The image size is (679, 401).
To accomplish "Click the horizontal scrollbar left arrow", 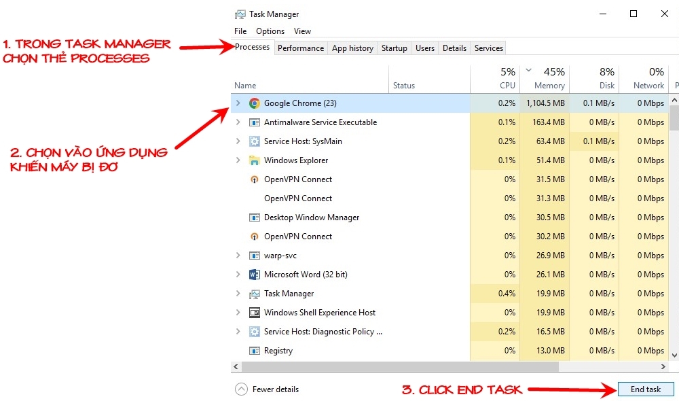I will pyautogui.click(x=236, y=367).
